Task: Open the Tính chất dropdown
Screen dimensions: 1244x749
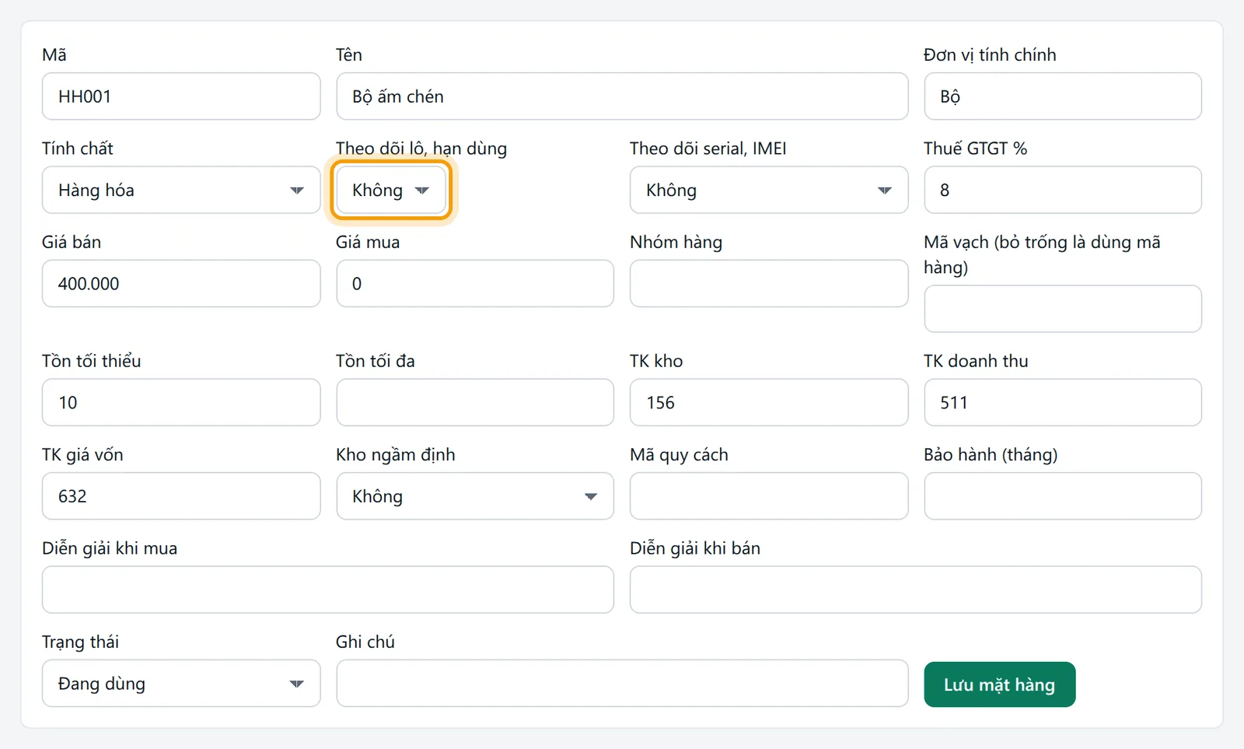Action: 181,190
